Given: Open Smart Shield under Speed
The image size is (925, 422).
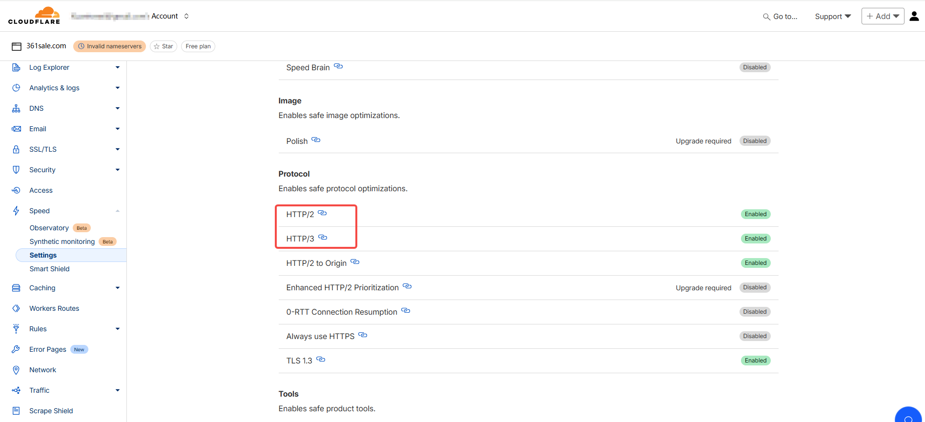Looking at the screenshot, I should 49,269.
